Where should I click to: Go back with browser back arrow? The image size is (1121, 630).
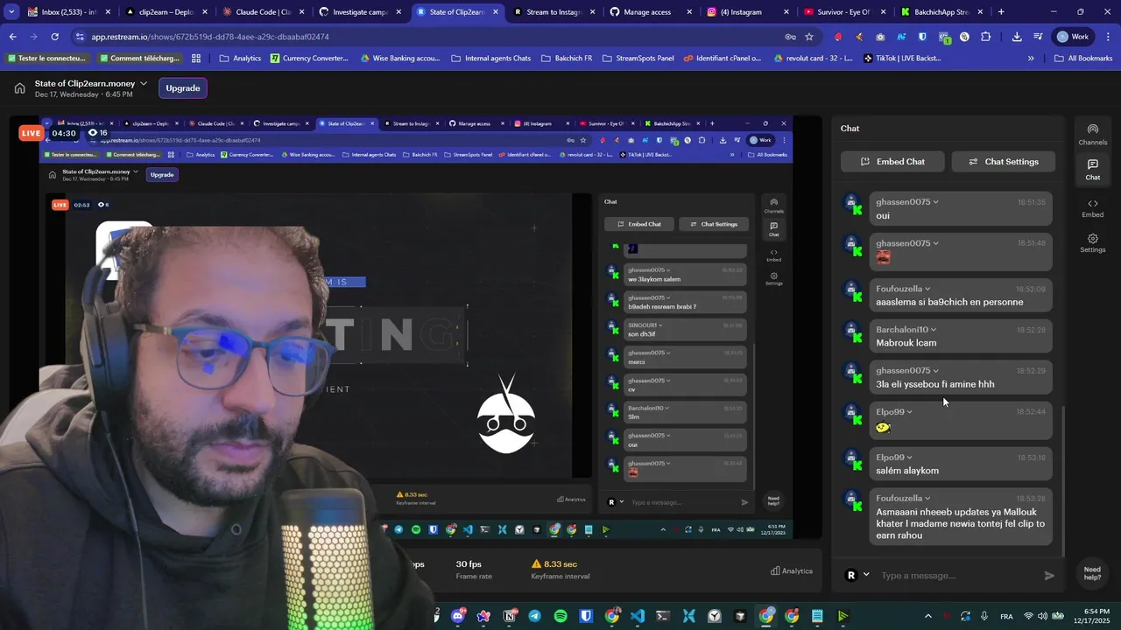coord(12,37)
